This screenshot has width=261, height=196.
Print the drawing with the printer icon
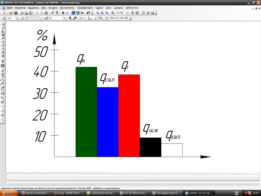[22, 13]
